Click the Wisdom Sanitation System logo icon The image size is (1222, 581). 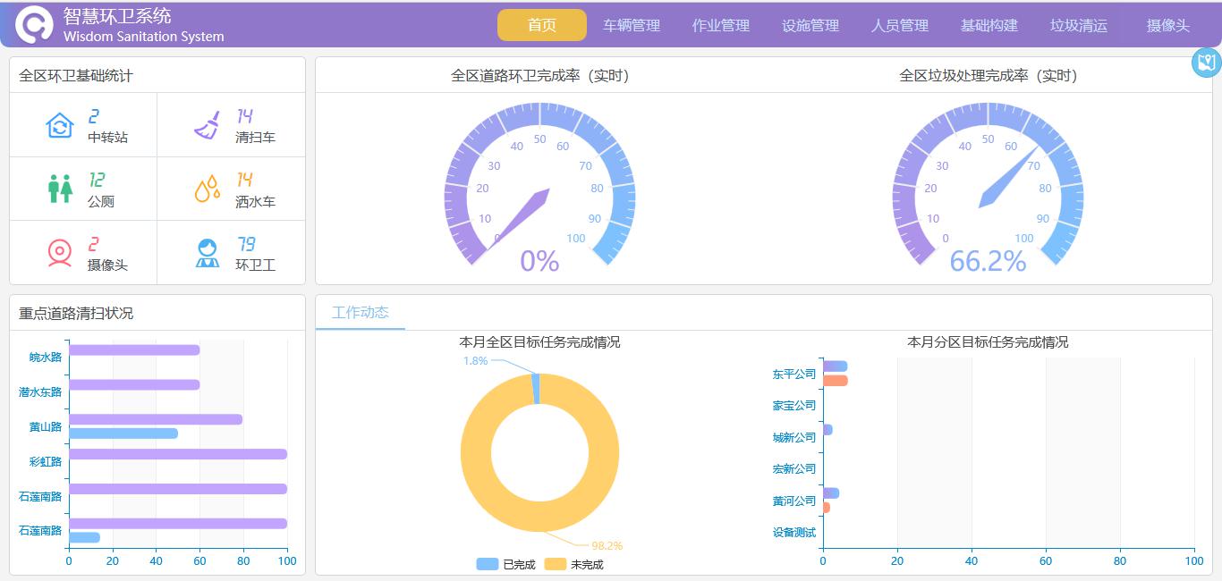[x=34, y=25]
